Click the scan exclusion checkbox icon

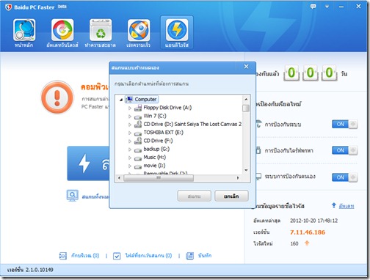click(117, 256)
